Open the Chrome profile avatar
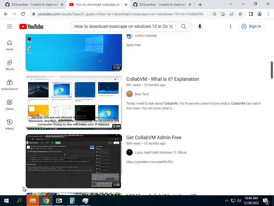Image resolution: width=274 pixels, height=206 pixels. tap(260, 14)
